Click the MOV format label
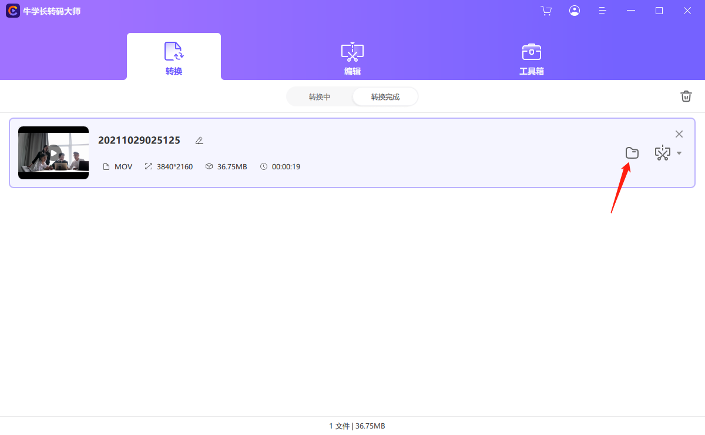Viewport: 705px width, 435px height. [123, 167]
